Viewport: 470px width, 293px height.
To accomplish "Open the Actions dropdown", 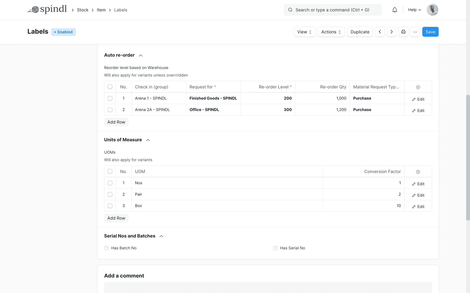I will click(331, 32).
